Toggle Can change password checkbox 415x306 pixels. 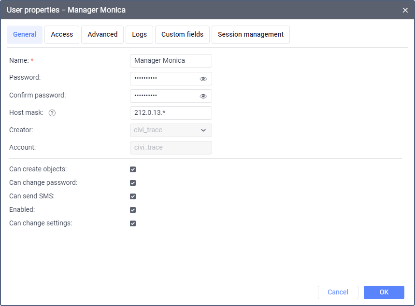[133, 183]
